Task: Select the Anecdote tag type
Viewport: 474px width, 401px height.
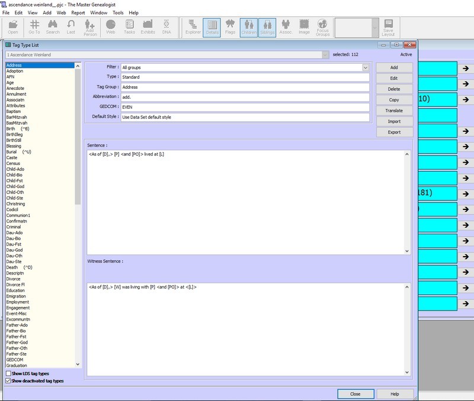Action: [x=15, y=88]
